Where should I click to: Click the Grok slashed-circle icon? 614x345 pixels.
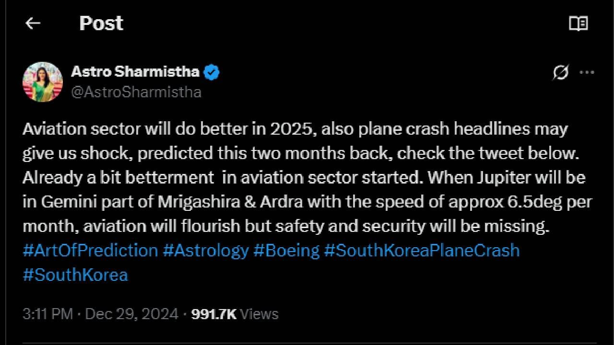(560, 73)
